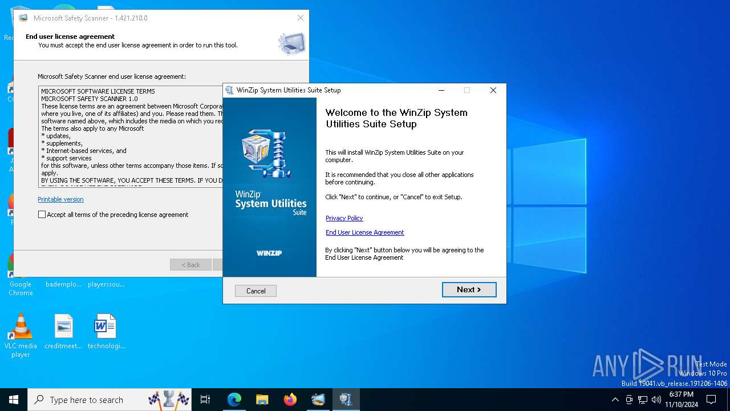Select the creditmeet image file icon
The width and height of the screenshot is (730, 411).
[x=63, y=332]
